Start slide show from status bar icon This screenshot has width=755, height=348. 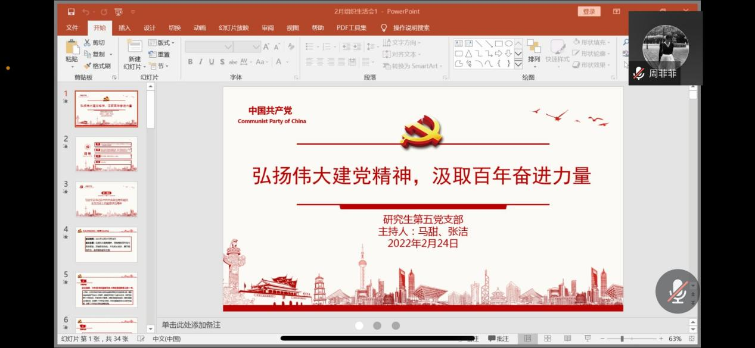pos(588,338)
